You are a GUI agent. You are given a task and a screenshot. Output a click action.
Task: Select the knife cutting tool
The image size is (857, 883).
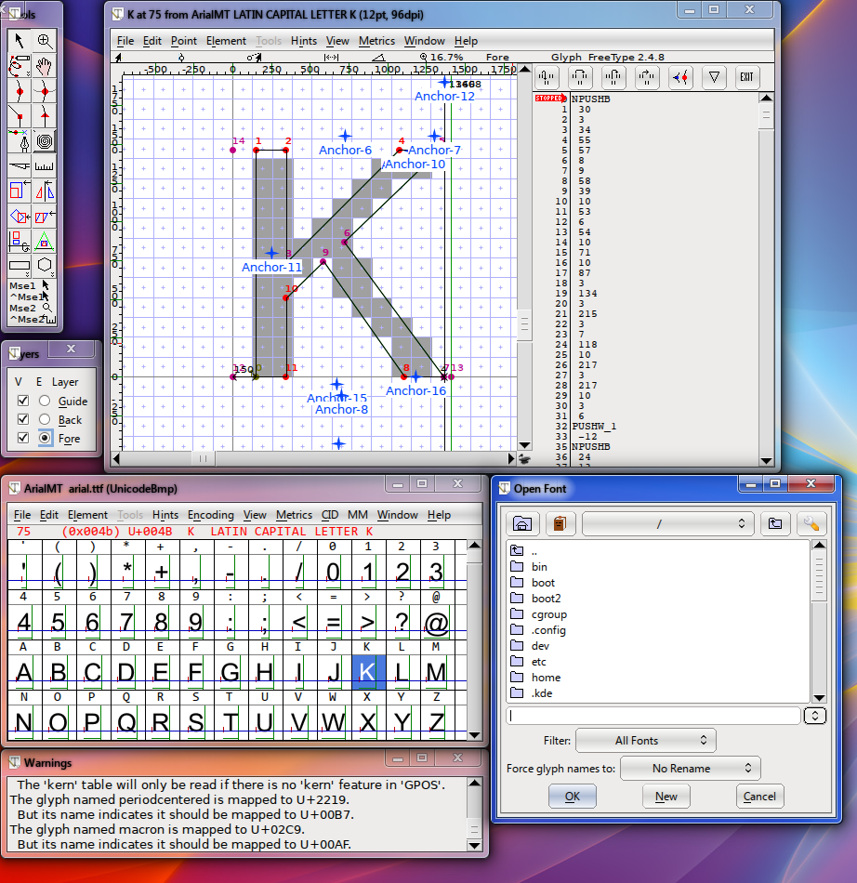19,166
